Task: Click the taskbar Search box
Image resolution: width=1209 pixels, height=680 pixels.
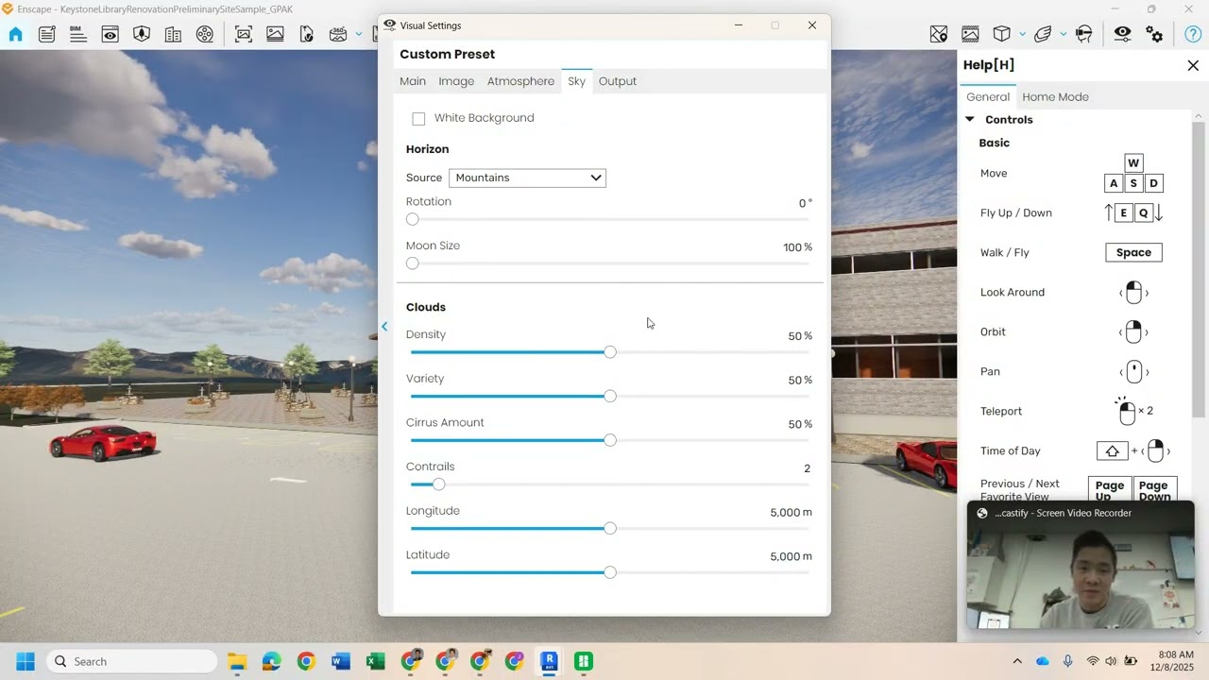Action: click(131, 661)
